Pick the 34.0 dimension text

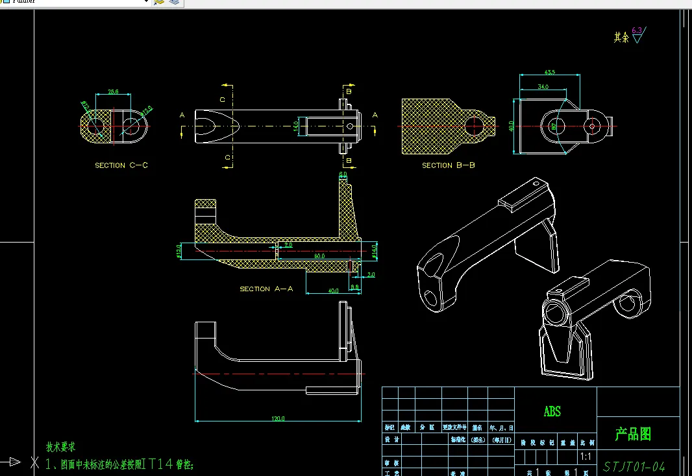click(543, 86)
